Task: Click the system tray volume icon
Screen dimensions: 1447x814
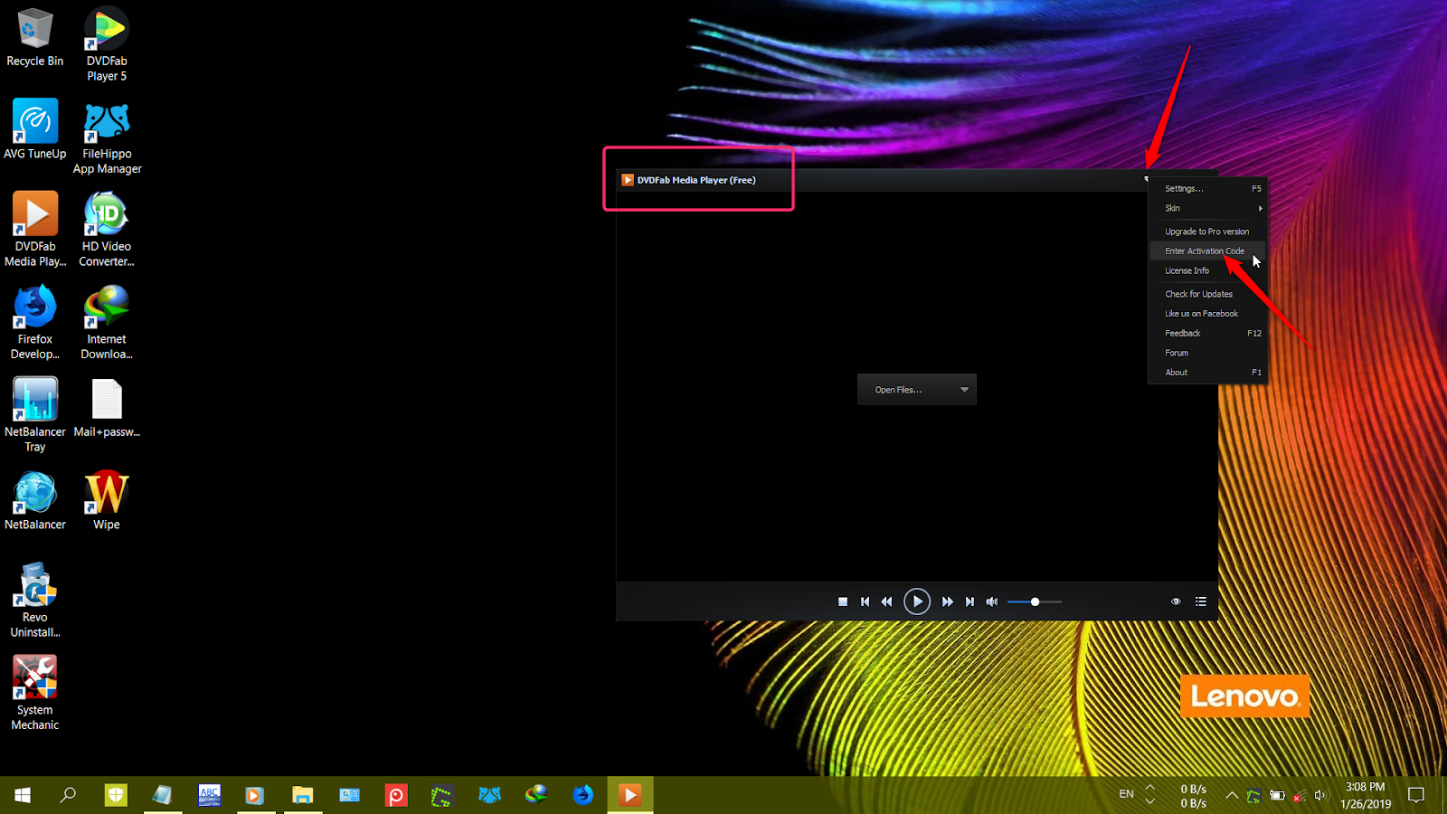Action: point(1319,796)
